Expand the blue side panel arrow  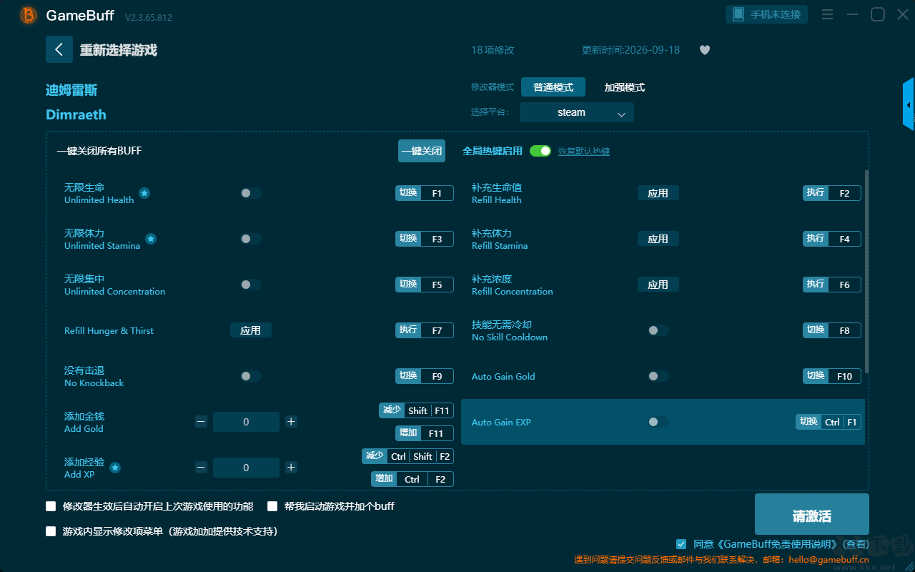909,104
